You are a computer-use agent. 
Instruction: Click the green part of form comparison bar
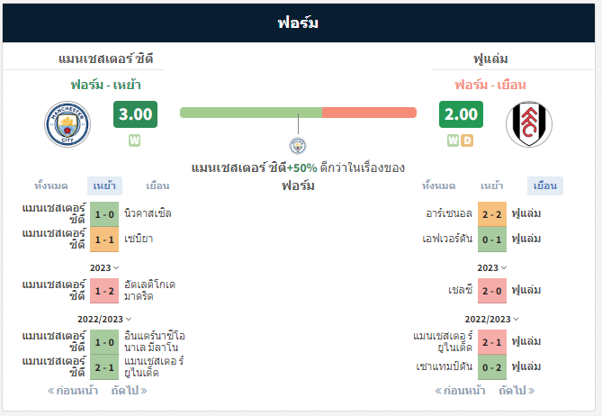251,113
